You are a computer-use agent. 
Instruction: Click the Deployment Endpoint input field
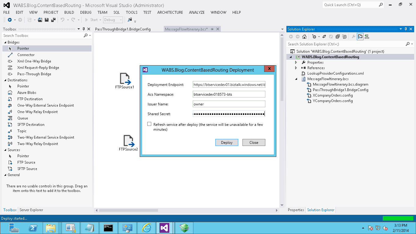[229, 84]
